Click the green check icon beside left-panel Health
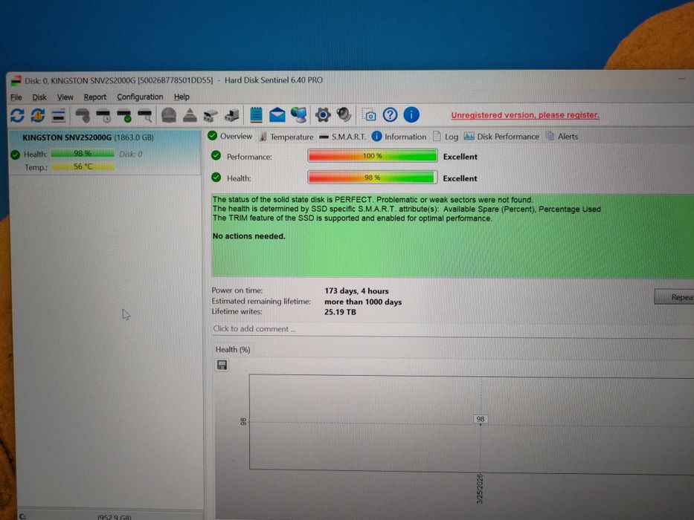 16,155
